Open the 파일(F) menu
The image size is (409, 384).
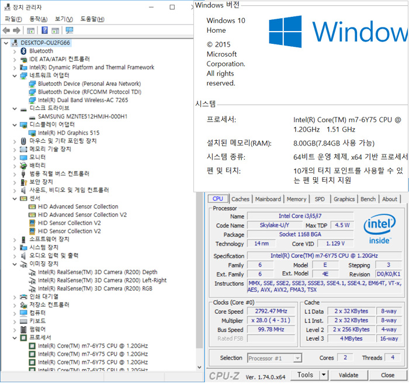pos(13,19)
